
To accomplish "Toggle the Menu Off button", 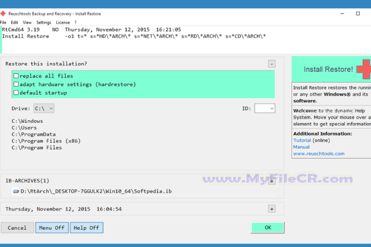I will coord(52,227).
